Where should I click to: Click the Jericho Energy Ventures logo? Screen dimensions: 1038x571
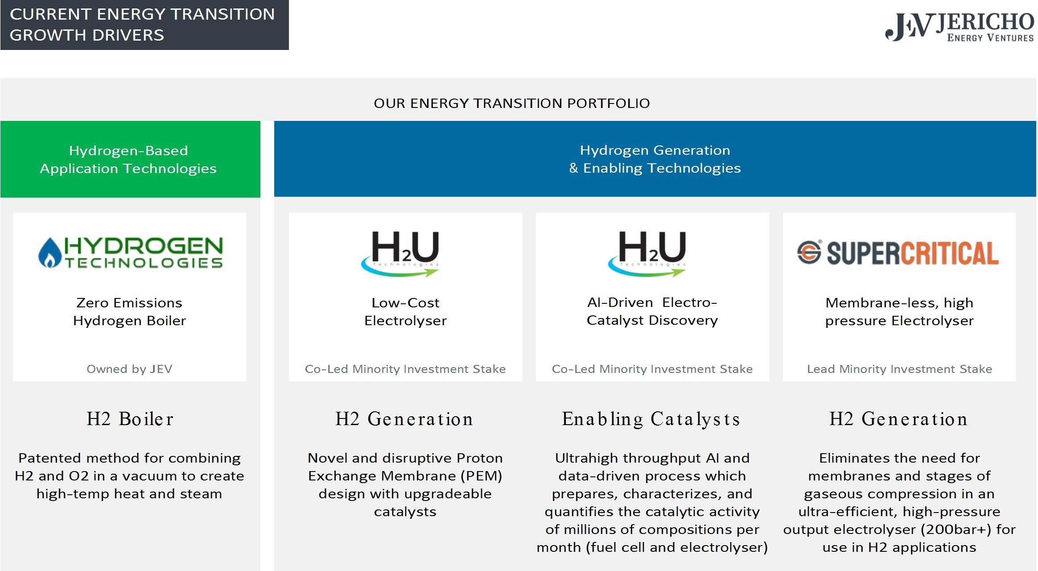[x=960, y=27]
